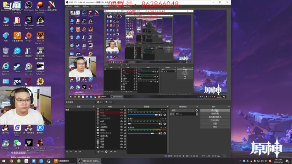Hide the 全屏 display capture source
This screenshot has height=164, width=292.
[122, 138]
